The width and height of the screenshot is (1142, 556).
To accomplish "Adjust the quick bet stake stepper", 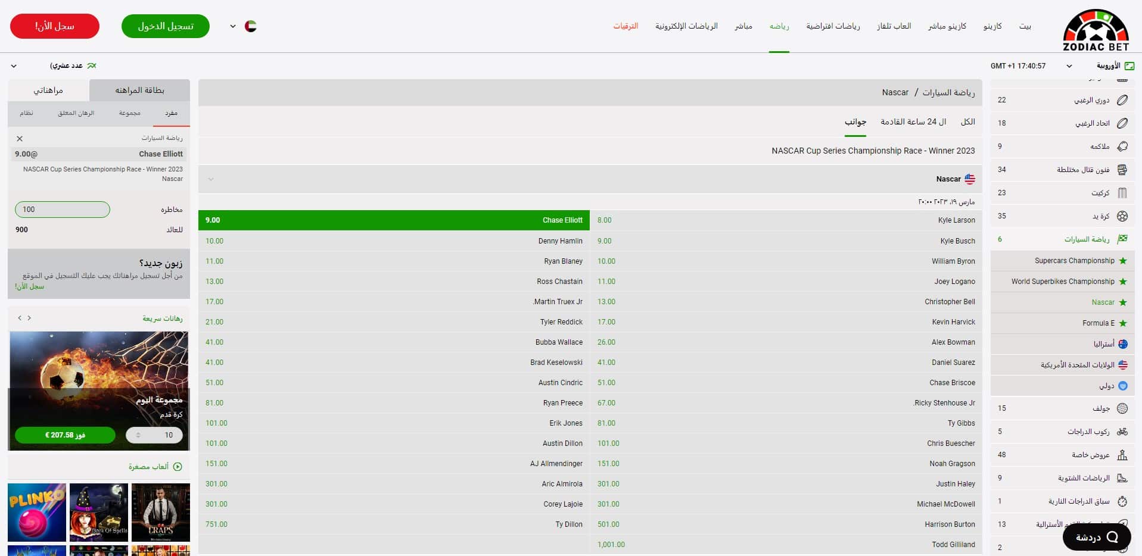I will tap(138, 435).
